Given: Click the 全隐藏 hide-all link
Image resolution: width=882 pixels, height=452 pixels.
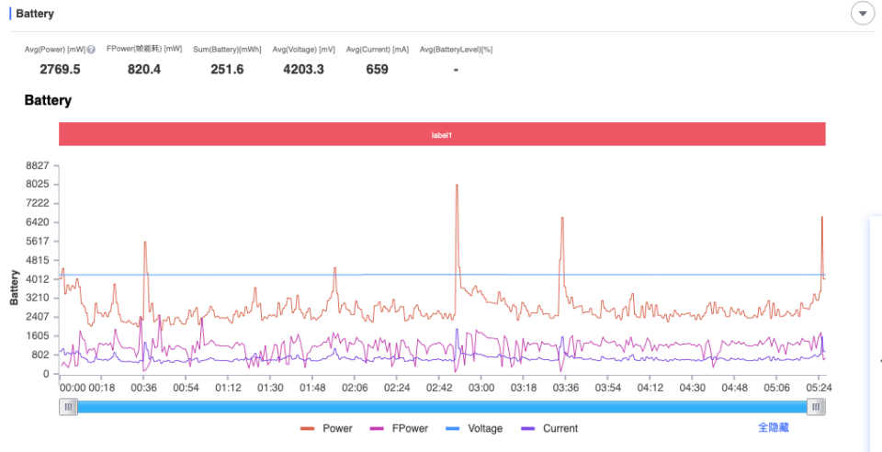Looking at the screenshot, I should [774, 427].
